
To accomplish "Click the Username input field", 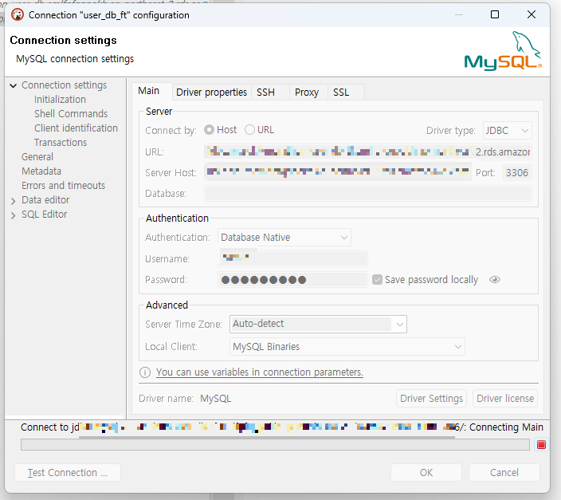I will [292, 258].
